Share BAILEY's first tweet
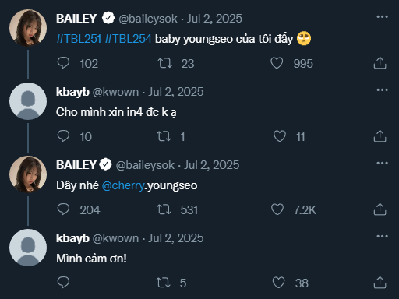 [x=380, y=63]
